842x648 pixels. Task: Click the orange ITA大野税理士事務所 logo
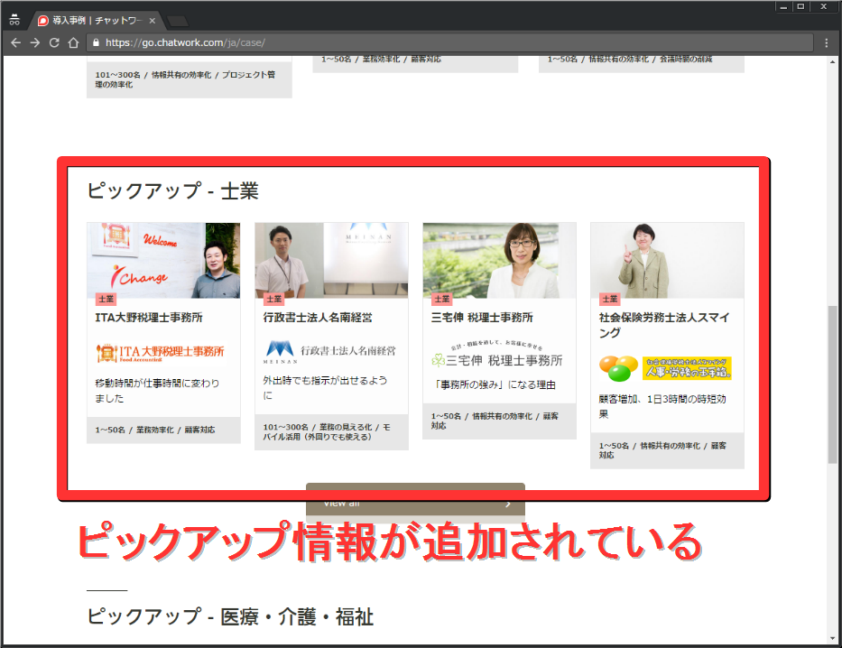pyautogui.click(x=160, y=353)
